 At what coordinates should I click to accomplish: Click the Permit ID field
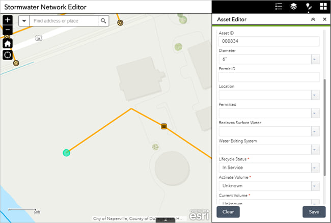click(x=268, y=77)
